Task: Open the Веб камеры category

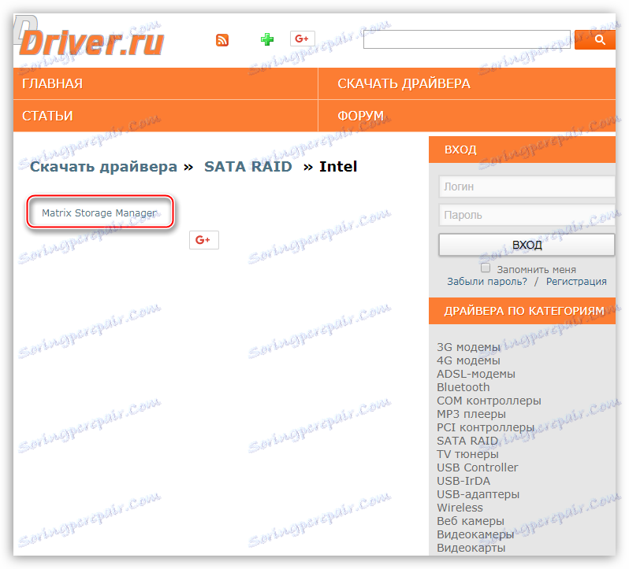Action: coord(470,521)
